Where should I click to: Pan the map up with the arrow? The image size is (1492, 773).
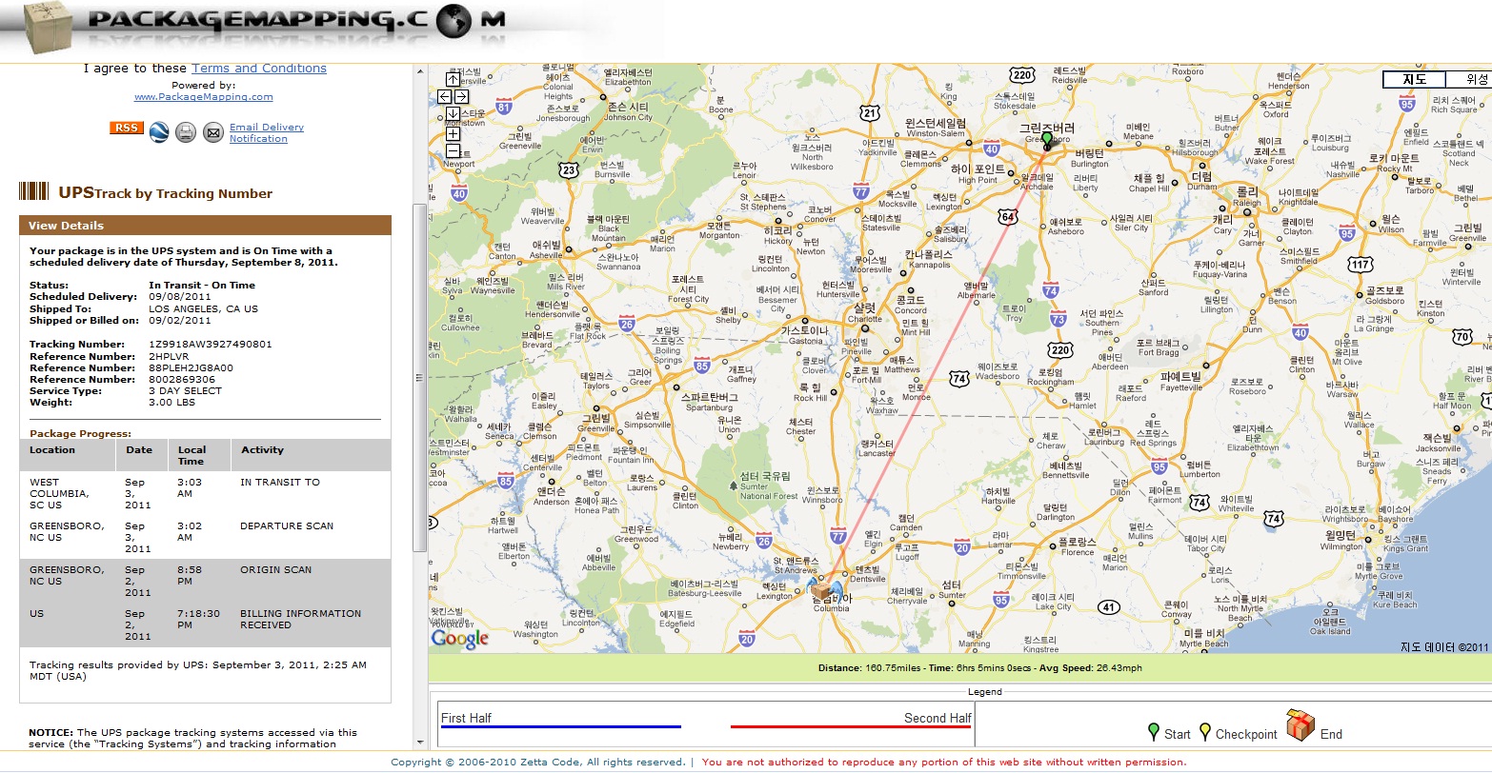[x=453, y=80]
